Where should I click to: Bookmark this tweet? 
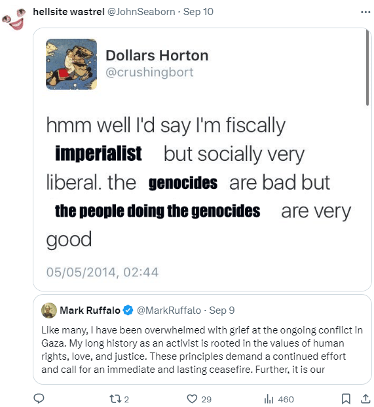[x=346, y=398]
